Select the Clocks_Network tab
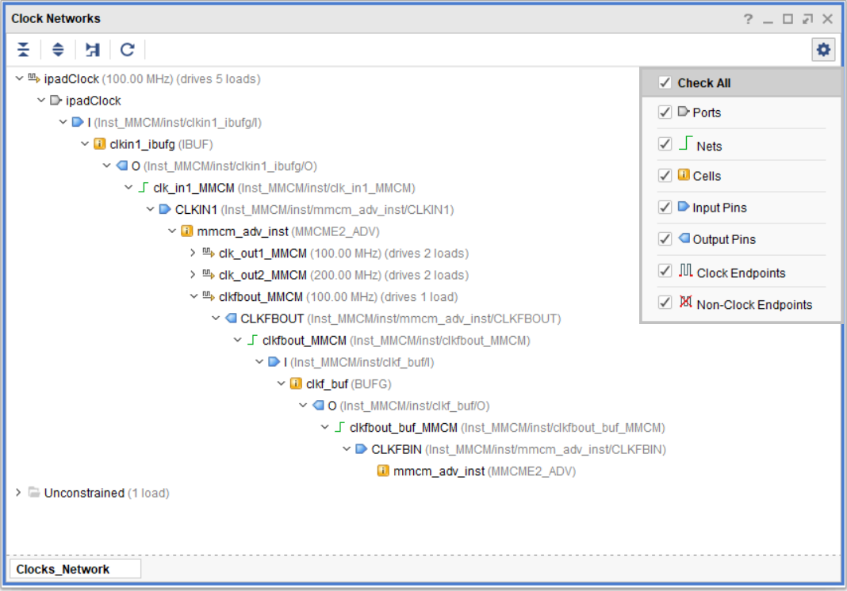This screenshot has height=591, width=847. 63,569
